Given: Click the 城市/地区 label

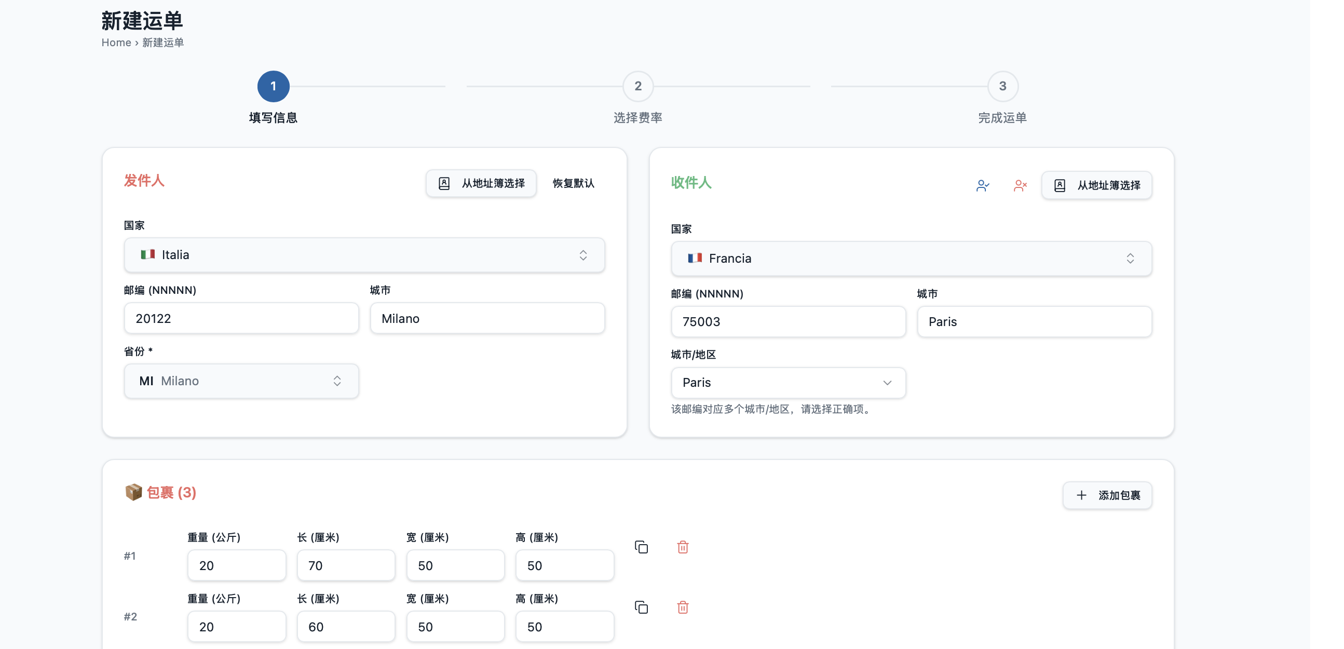Looking at the screenshot, I should point(693,355).
